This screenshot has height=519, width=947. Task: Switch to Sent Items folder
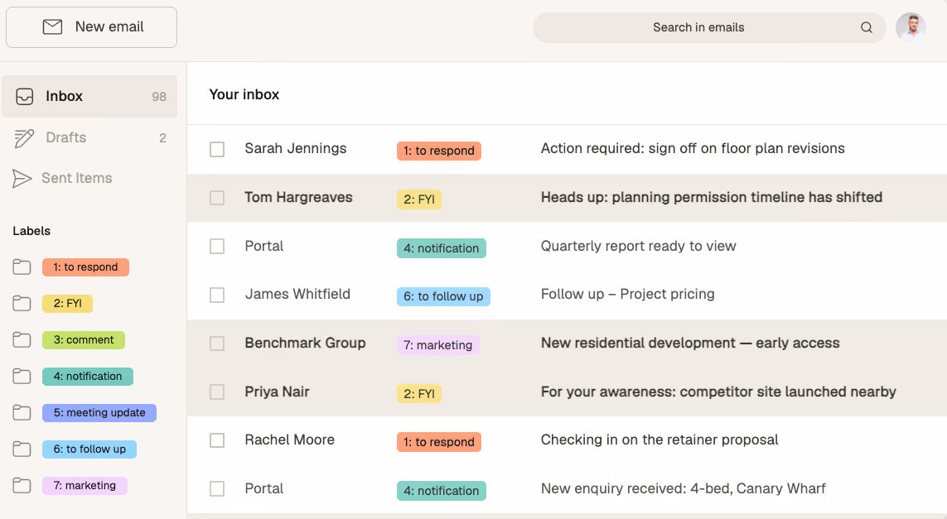[x=89, y=179]
